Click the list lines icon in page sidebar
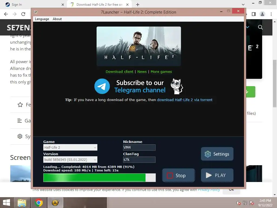This screenshot has width=277, height=208. point(19,121)
